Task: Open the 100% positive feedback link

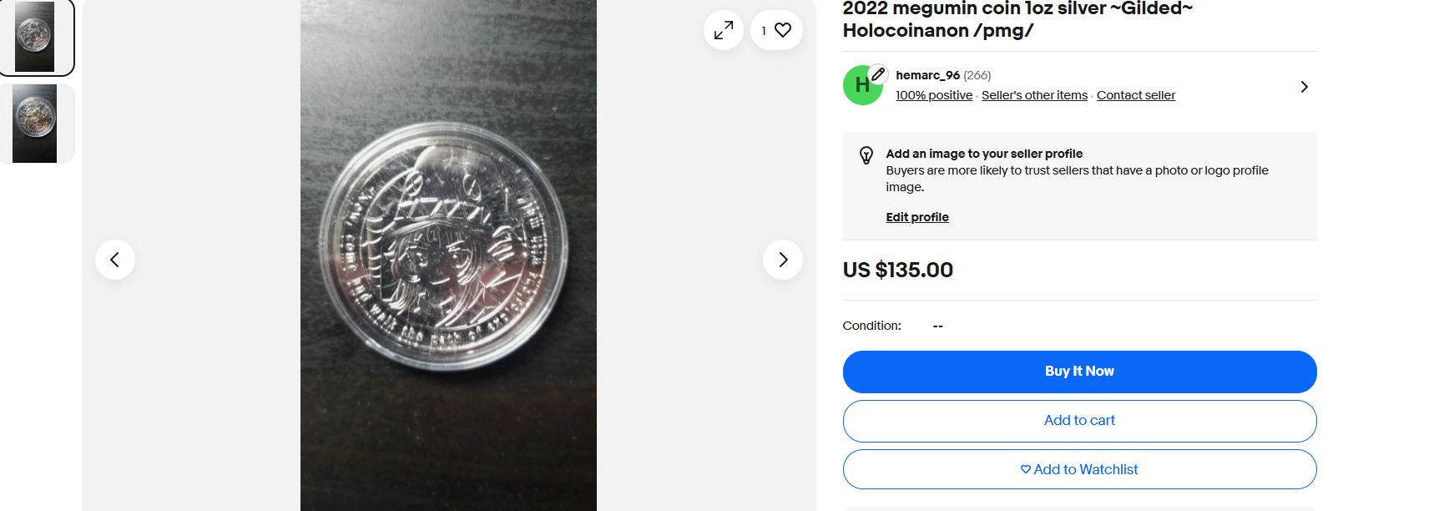Action: coord(934,95)
